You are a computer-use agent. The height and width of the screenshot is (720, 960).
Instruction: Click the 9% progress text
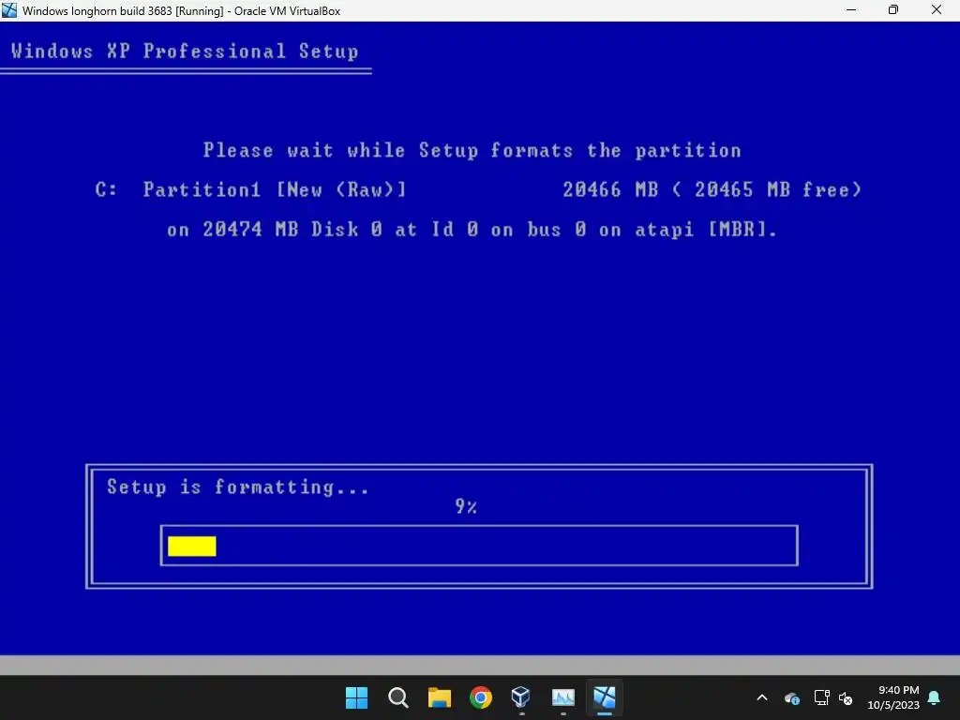466,506
